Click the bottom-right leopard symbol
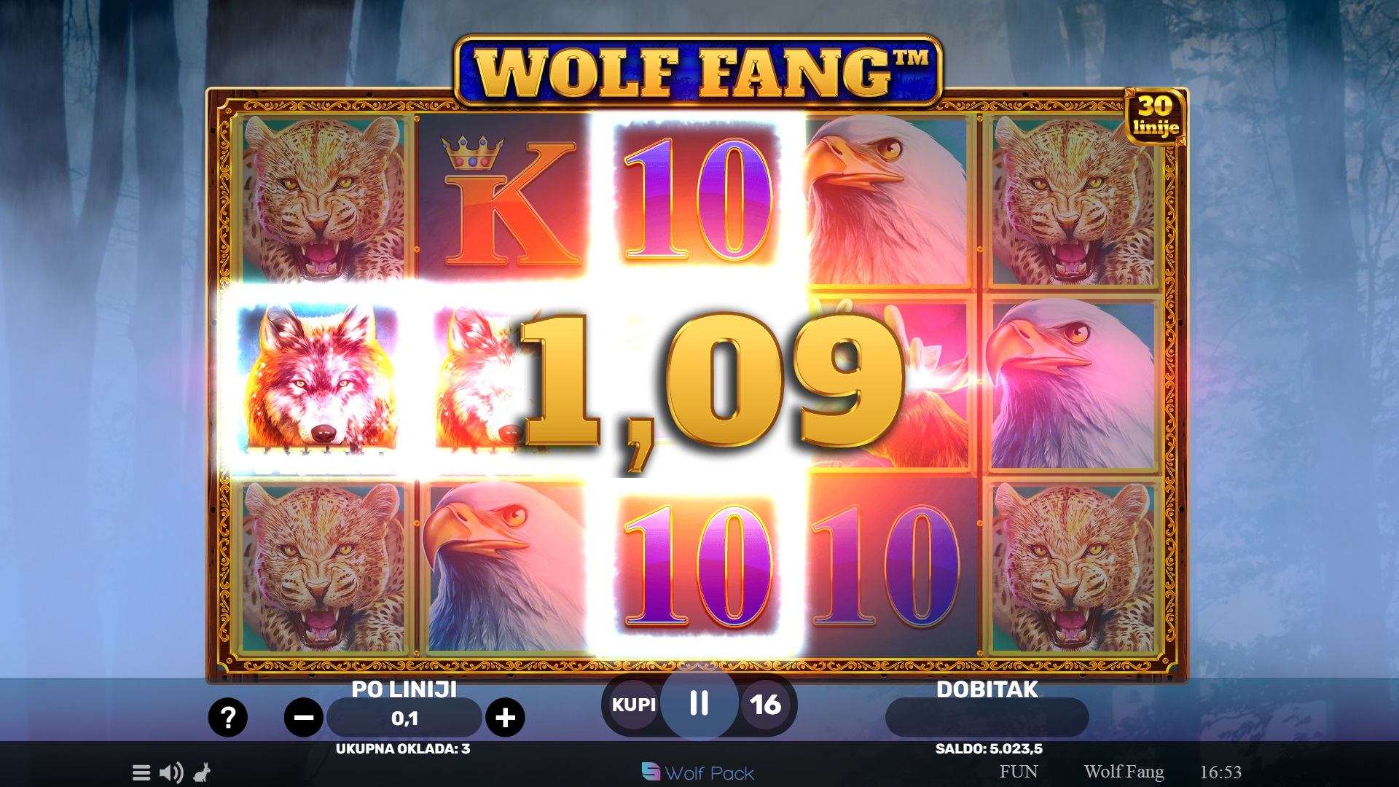 pyautogui.click(x=1074, y=567)
